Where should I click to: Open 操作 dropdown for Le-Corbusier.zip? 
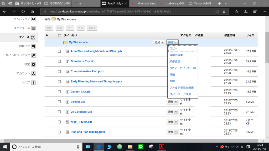[172, 112]
